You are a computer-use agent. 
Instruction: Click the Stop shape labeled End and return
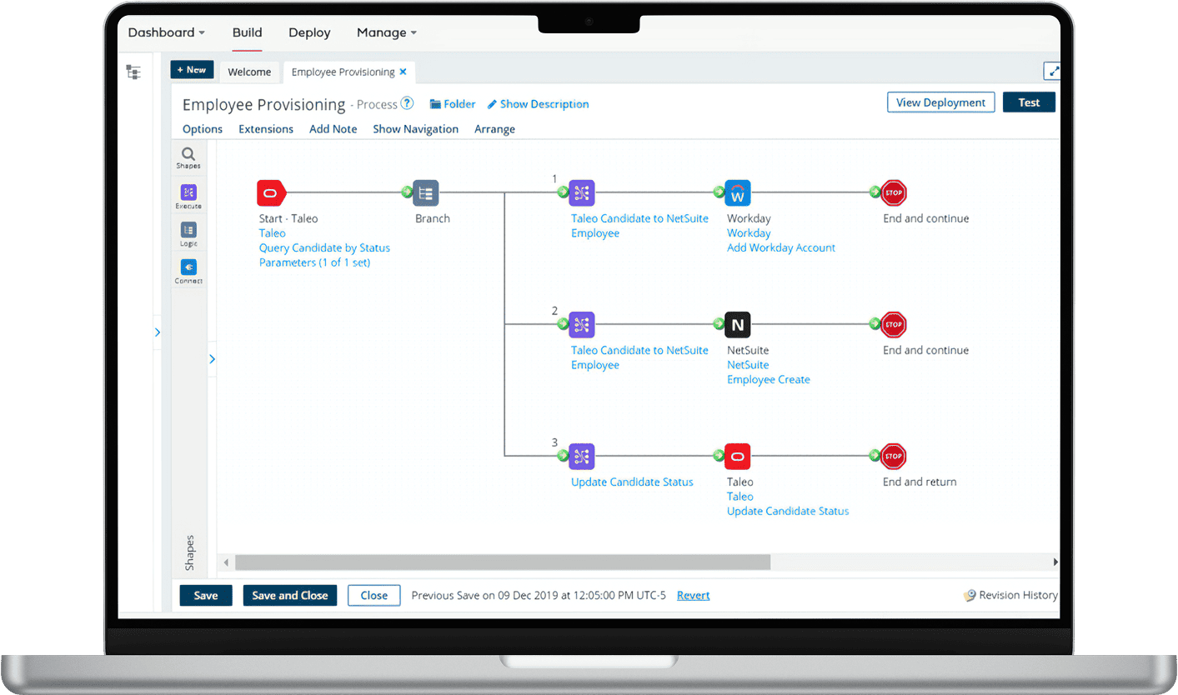click(x=894, y=456)
